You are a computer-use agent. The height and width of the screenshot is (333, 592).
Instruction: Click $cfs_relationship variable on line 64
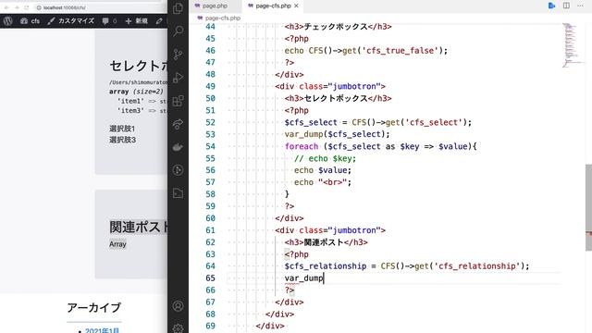[326, 266]
